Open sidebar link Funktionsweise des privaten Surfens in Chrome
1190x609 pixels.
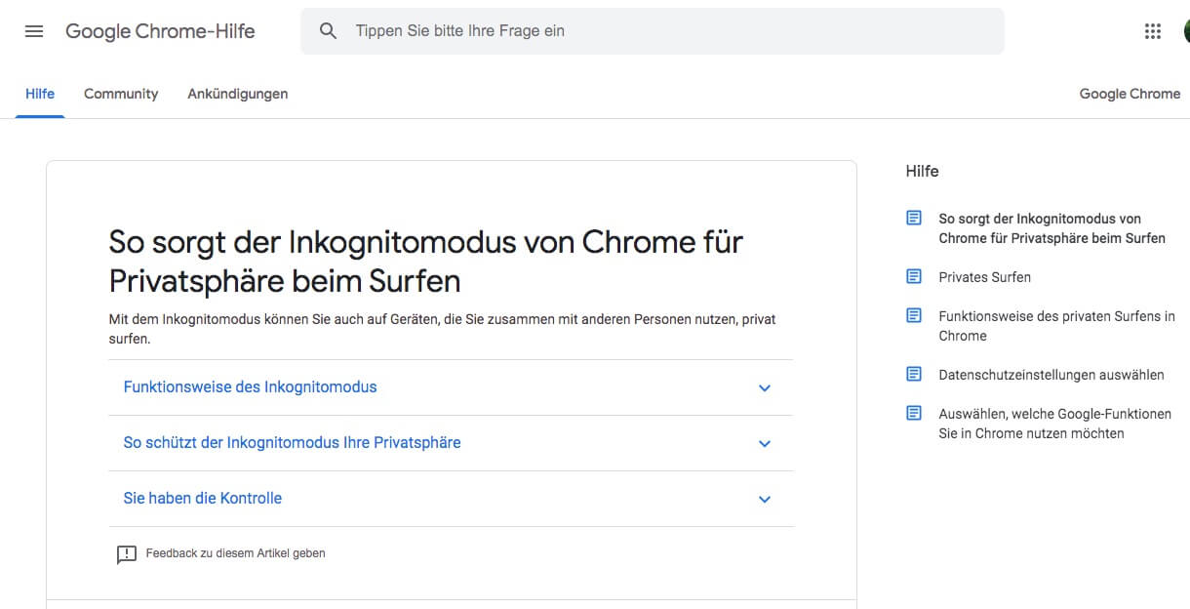point(1056,326)
